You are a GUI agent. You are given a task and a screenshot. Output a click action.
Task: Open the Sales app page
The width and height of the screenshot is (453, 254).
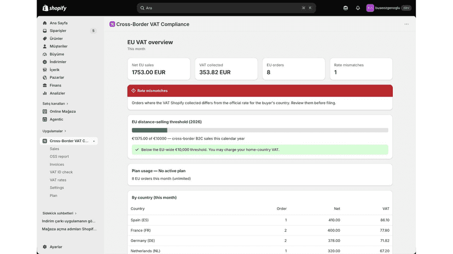click(x=54, y=149)
